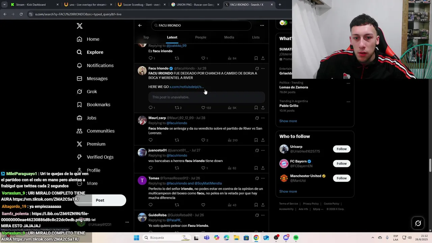Open the @joakkko_99 mention link
This screenshot has height=243, width=432.
coord(176,46)
